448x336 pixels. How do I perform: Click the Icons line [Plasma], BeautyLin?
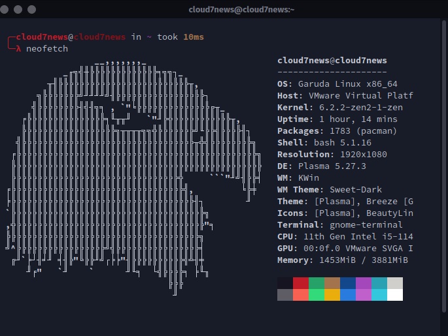coord(345,213)
